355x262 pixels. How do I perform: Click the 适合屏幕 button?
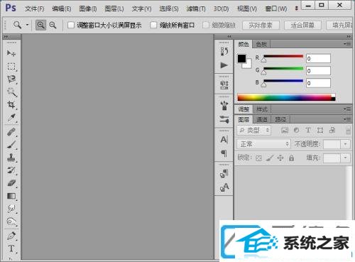click(x=302, y=25)
